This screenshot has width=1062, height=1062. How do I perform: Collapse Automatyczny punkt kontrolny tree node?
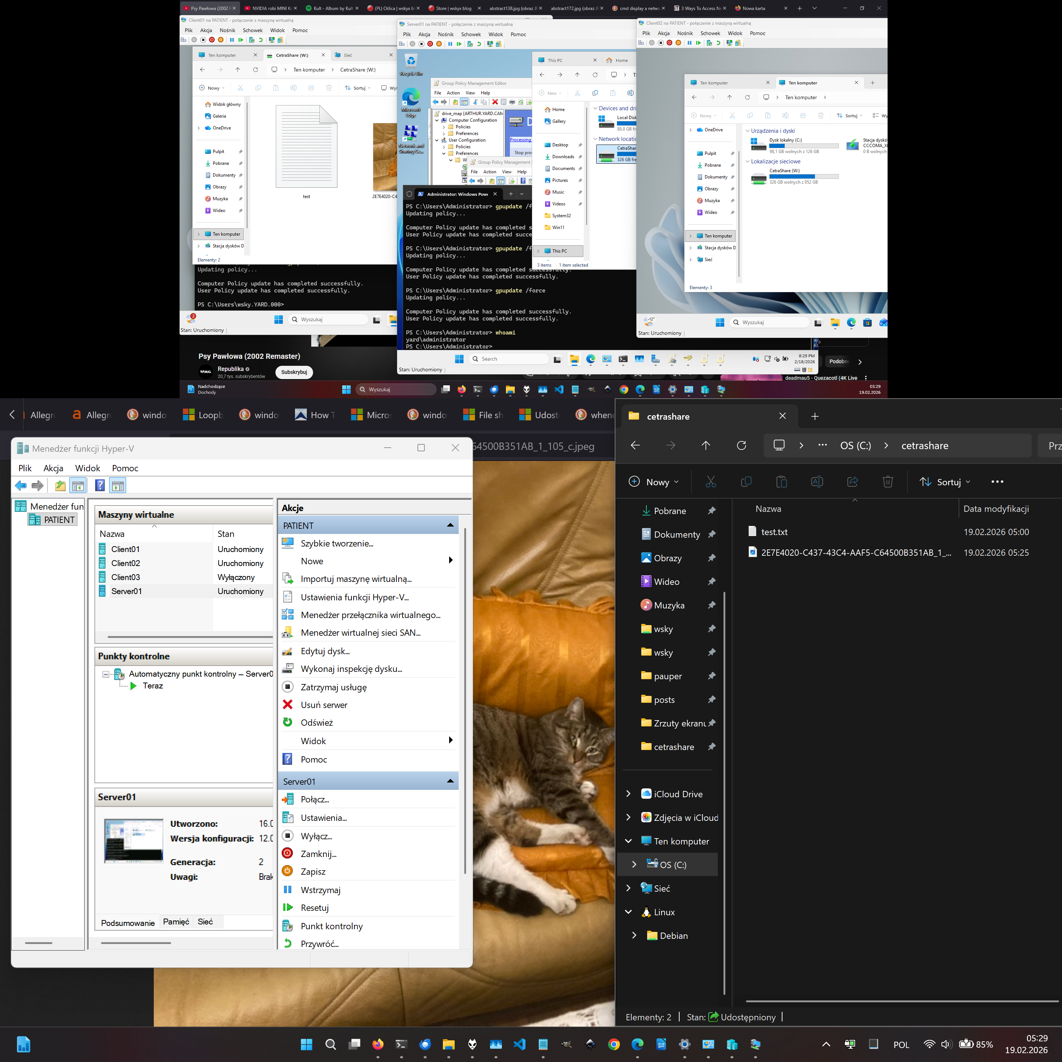(x=105, y=674)
